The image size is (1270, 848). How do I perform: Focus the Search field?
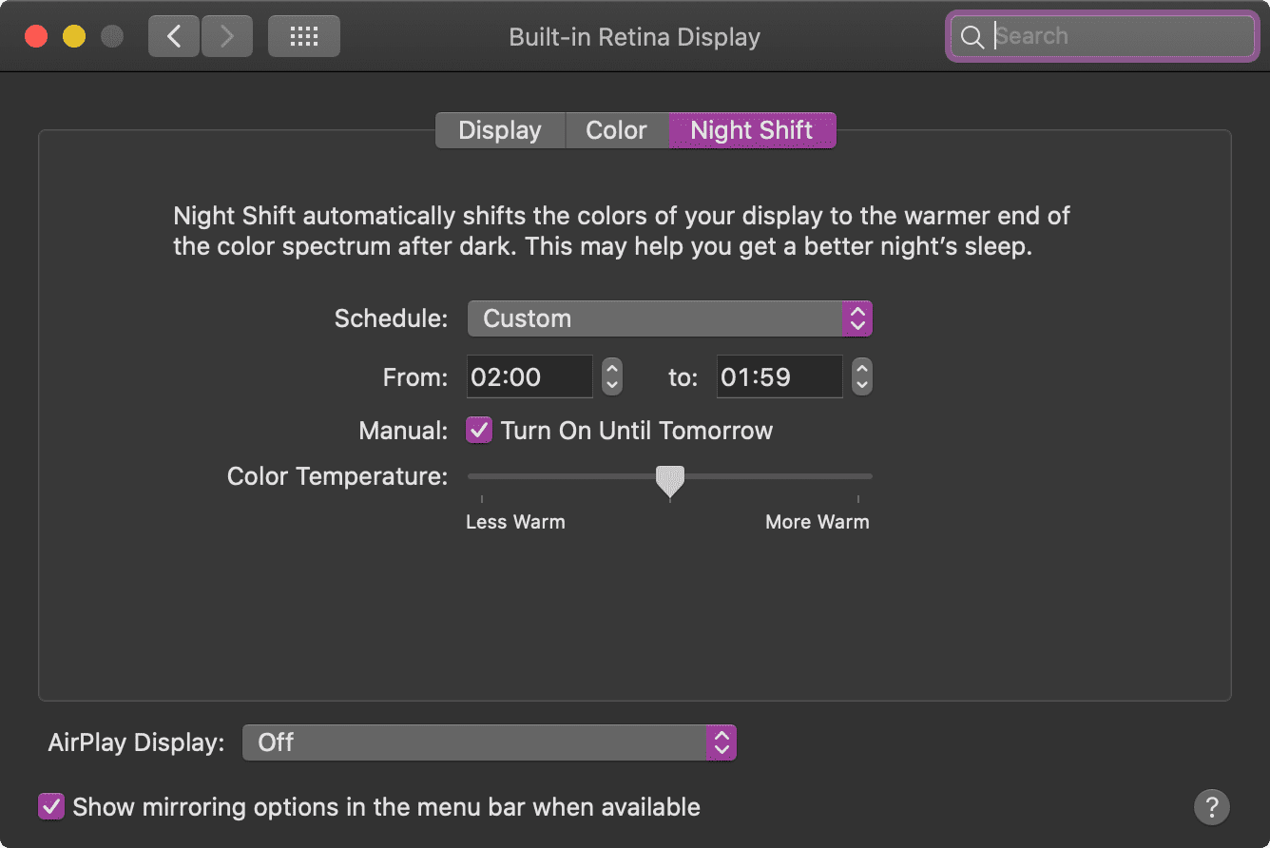tap(1102, 36)
